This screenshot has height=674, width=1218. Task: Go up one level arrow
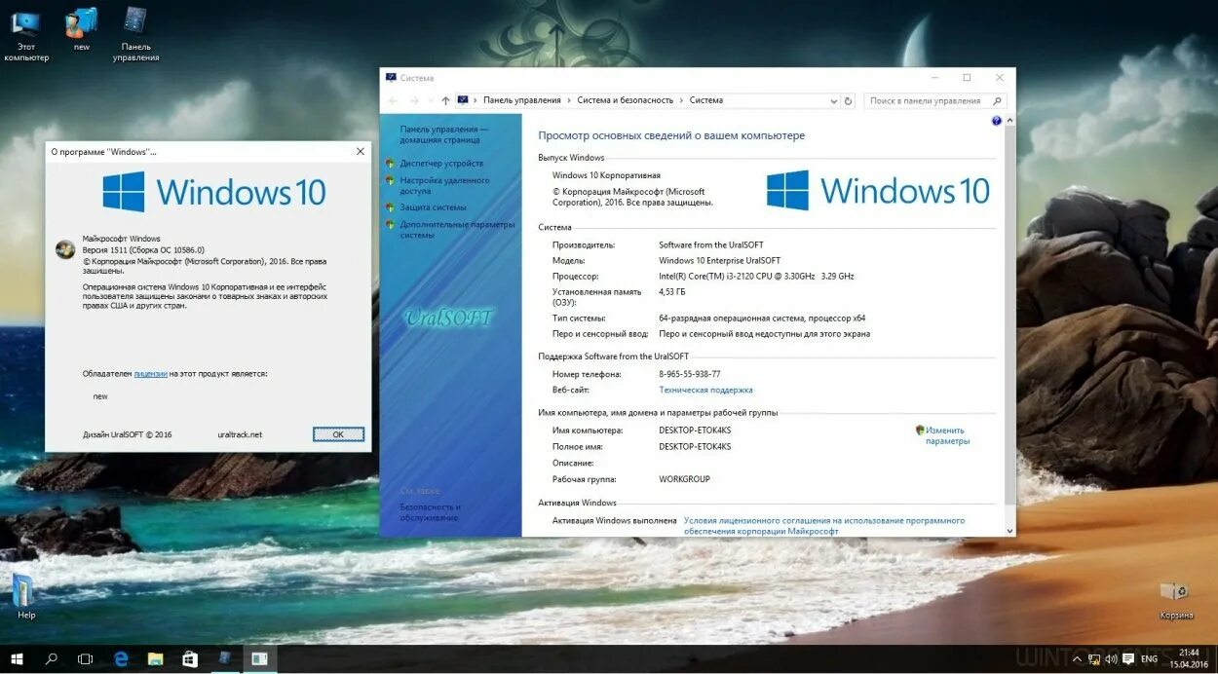click(x=445, y=100)
